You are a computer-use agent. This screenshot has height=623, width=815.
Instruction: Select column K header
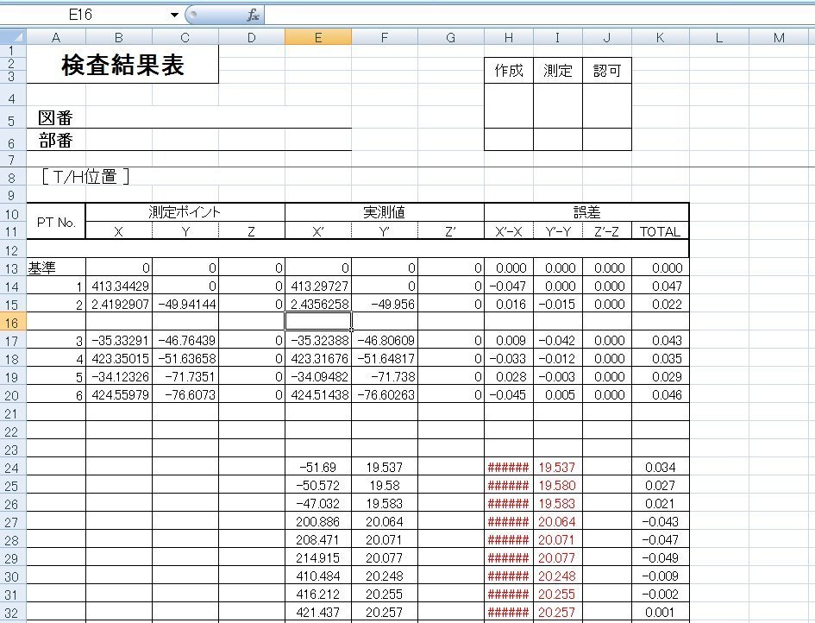tap(660, 36)
